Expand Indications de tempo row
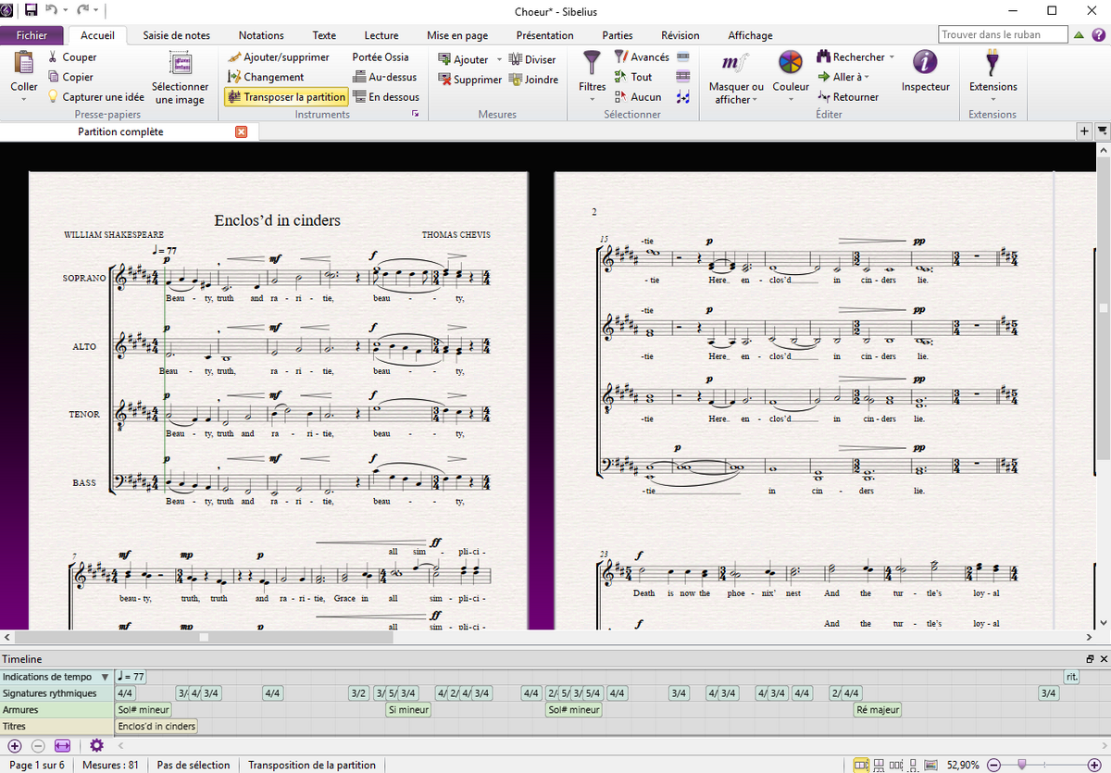Image resolution: width=1111 pixels, height=773 pixels. coord(106,677)
